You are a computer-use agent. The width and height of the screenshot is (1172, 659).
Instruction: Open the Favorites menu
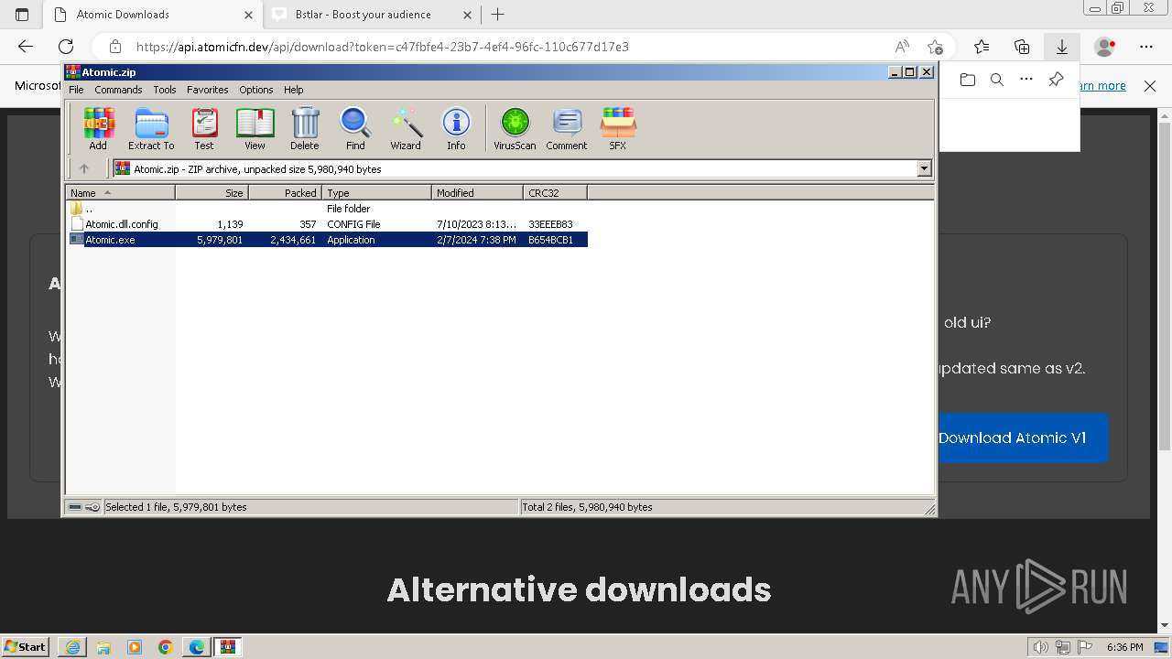[208, 90]
